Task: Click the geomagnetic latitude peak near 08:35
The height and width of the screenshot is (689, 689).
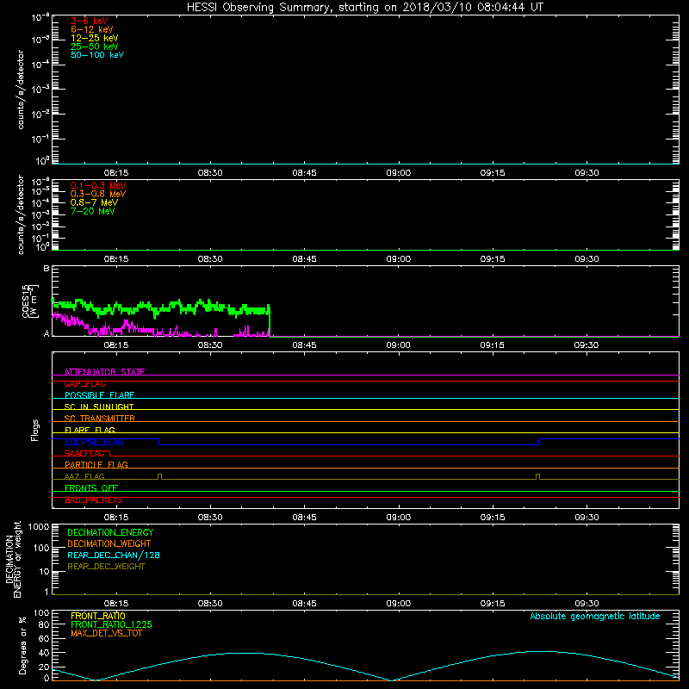Action: (x=246, y=653)
